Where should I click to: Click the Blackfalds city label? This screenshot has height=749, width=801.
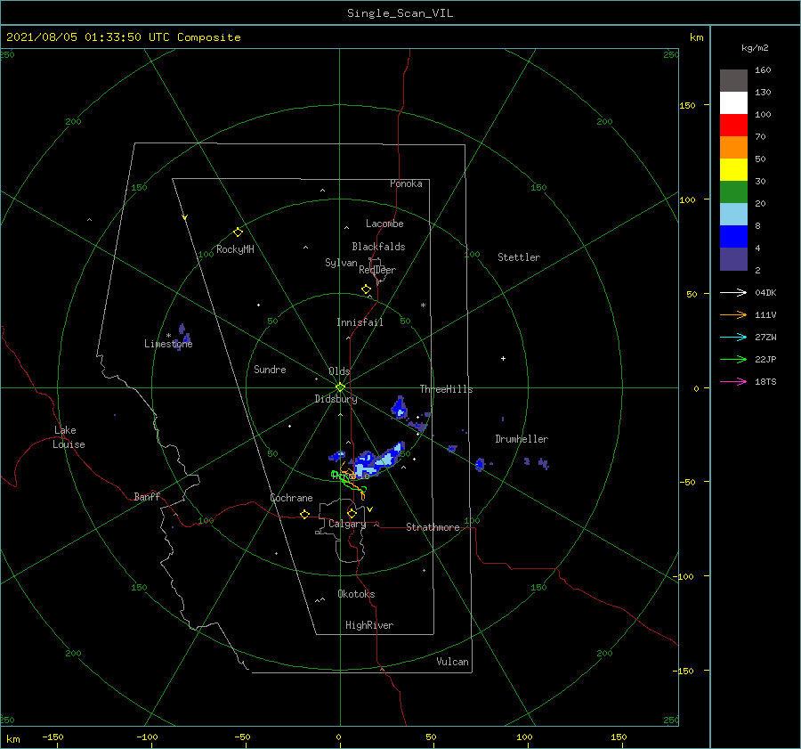tap(378, 247)
